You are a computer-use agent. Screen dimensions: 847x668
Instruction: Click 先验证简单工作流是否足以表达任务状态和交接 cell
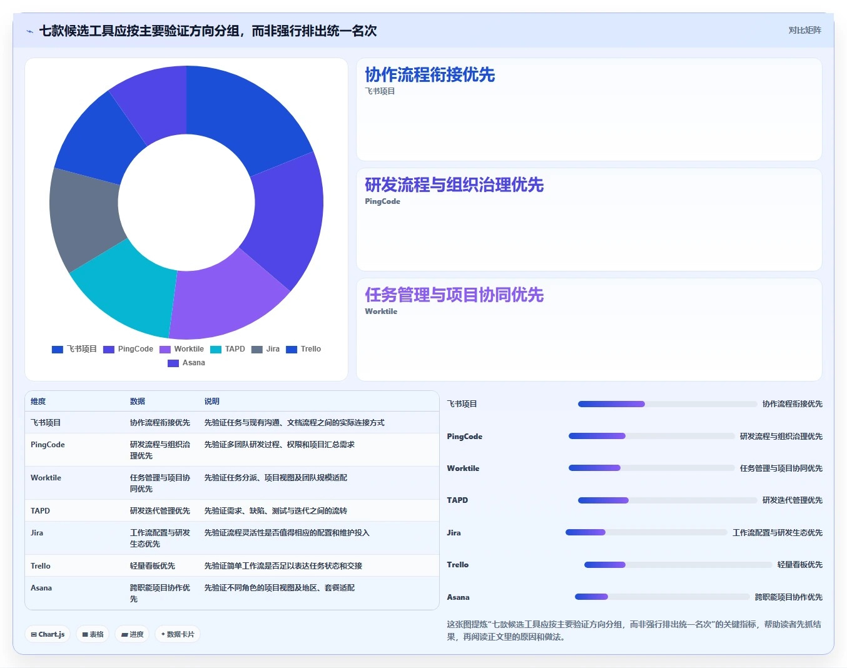point(283,566)
